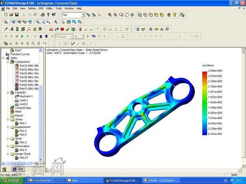The image size is (246, 184).
Task: Click the Print icon in toolbar
Action: [43, 15]
